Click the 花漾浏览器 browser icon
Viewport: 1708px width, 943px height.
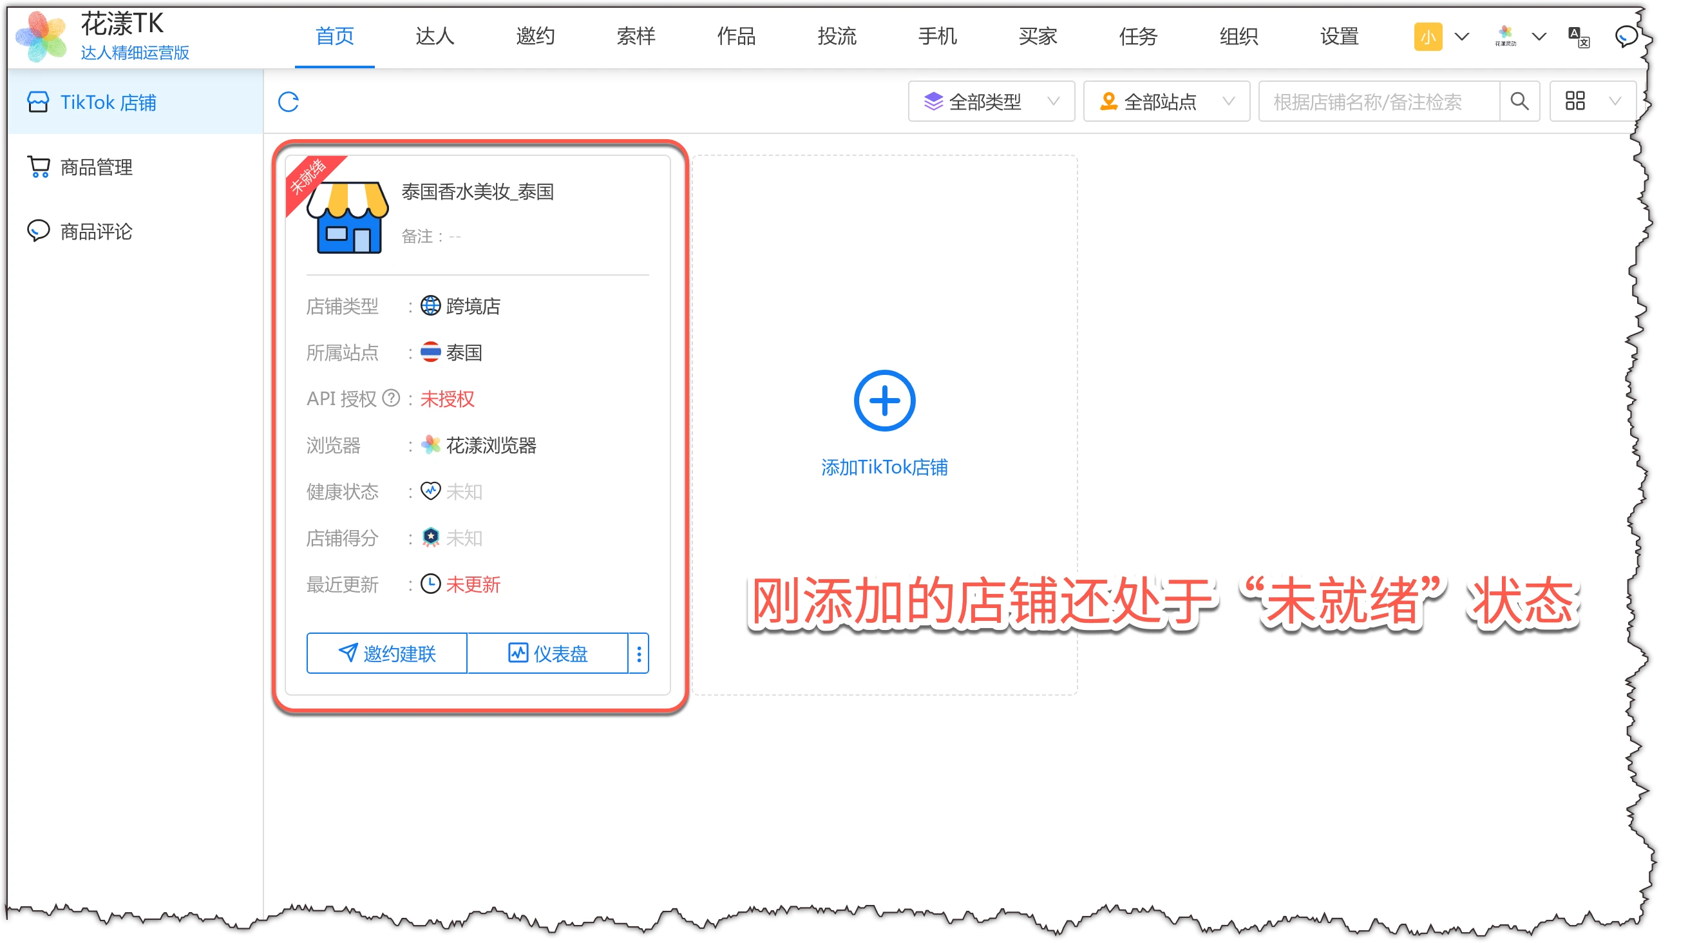(430, 445)
